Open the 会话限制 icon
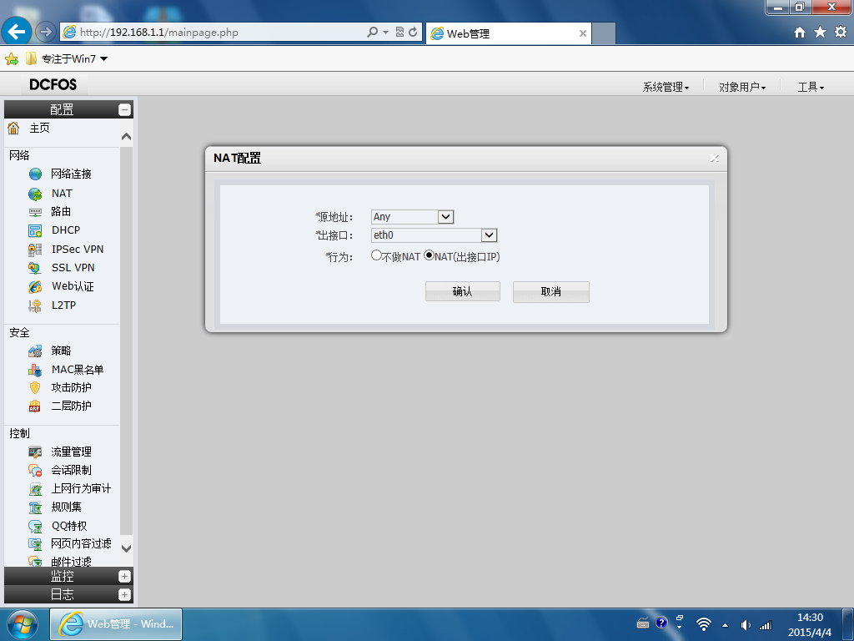The height and width of the screenshot is (641, 854). [35, 471]
